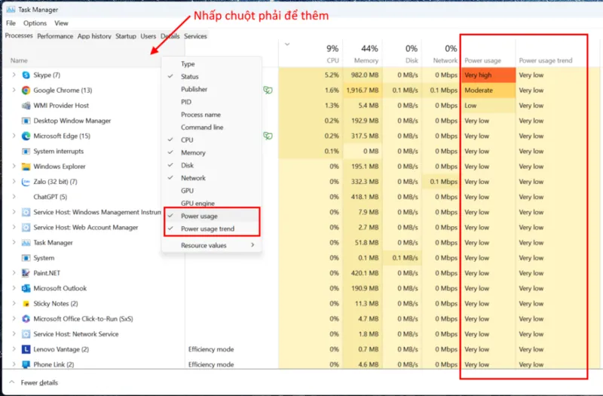Viewport: 603px width, 396px height.
Task: Switch to the App history tab
Action: (x=94, y=36)
